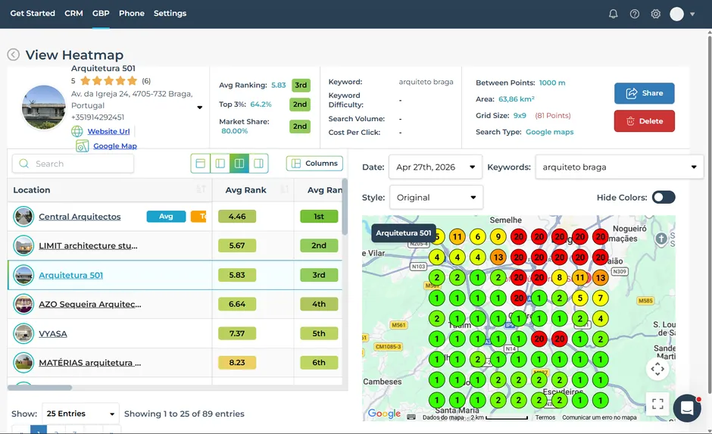The height and width of the screenshot is (434, 712).
Task: Open the Columns button
Action: pyautogui.click(x=314, y=164)
